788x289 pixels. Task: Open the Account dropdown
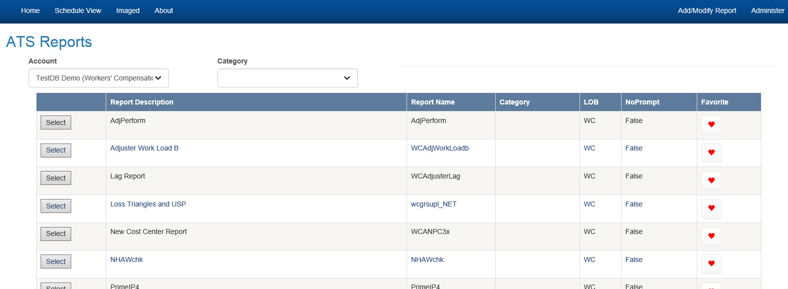(99, 78)
